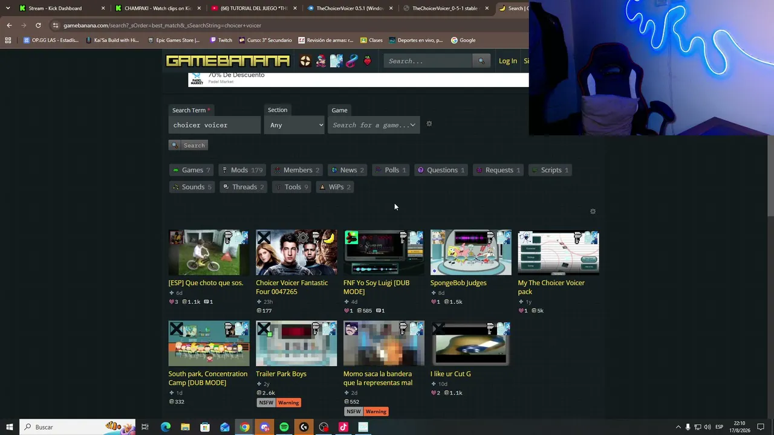
Task: Open the Team Fortress 2 game icon
Action: tap(305, 61)
